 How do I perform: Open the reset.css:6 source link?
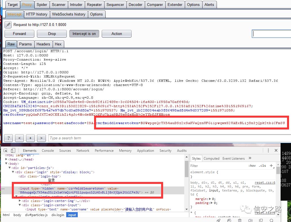point(265,183)
